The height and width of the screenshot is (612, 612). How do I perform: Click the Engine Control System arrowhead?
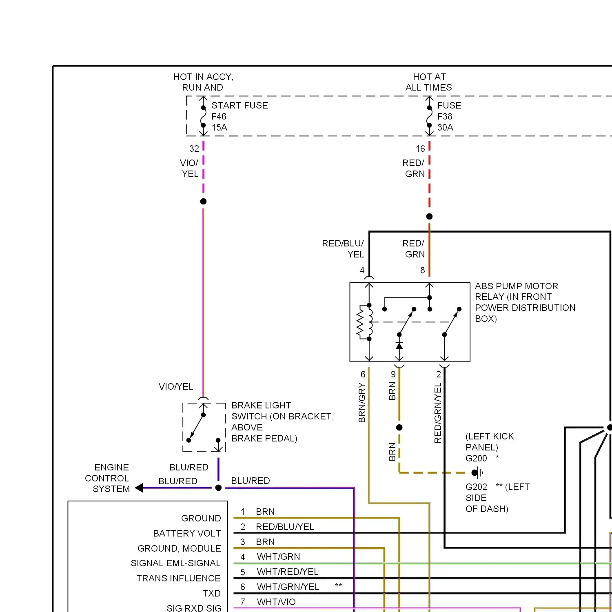click(139, 488)
